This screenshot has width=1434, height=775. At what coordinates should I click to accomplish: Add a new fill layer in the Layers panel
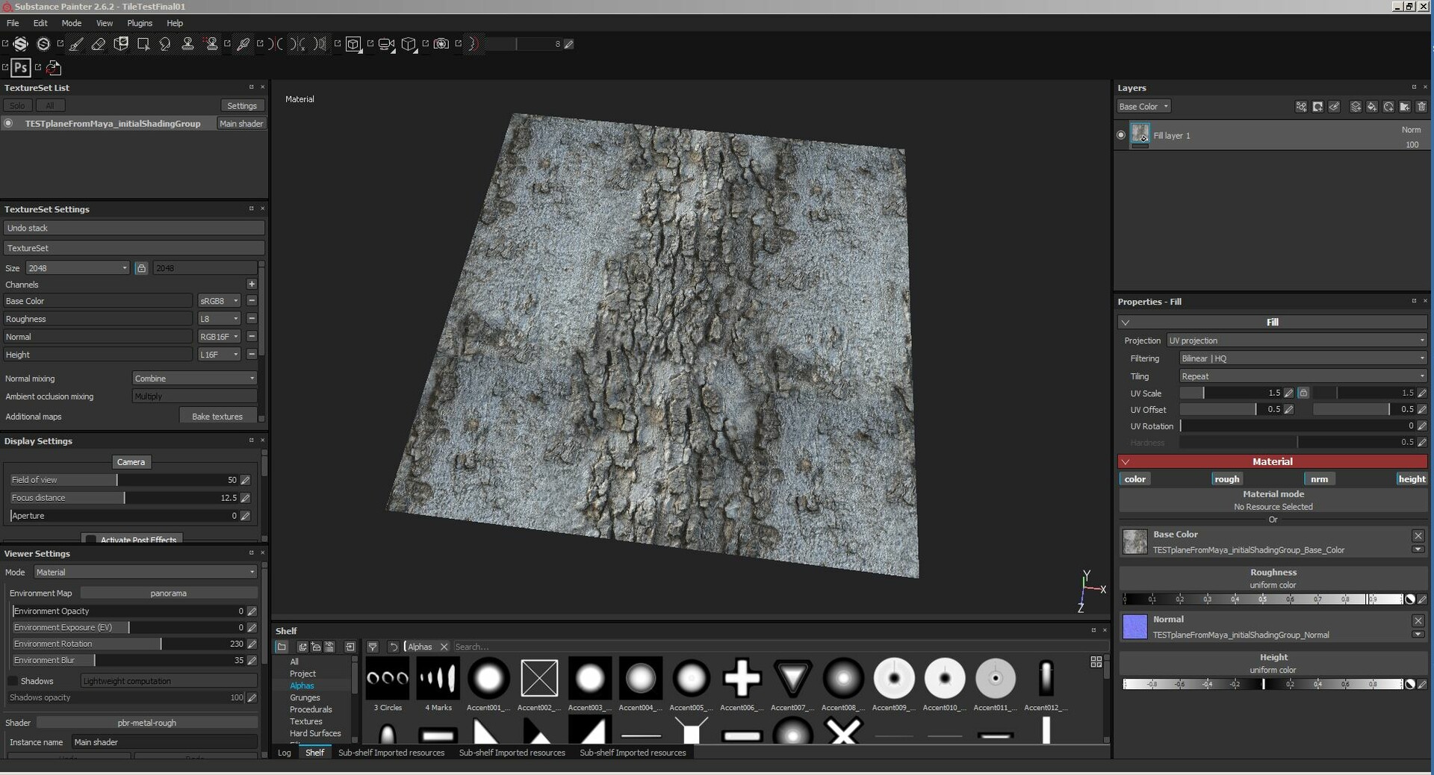point(1372,107)
